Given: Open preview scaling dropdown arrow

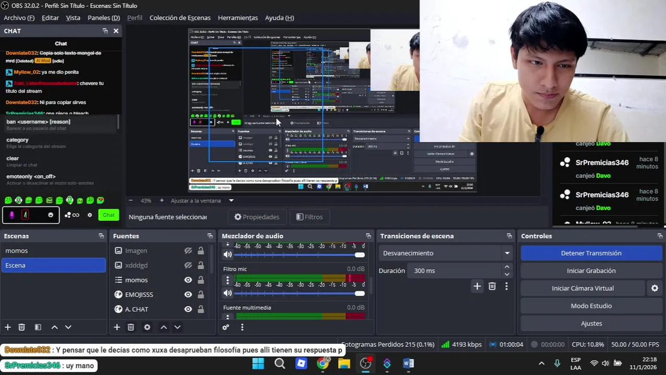Looking at the screenshot, I should [x=231, y=201].
